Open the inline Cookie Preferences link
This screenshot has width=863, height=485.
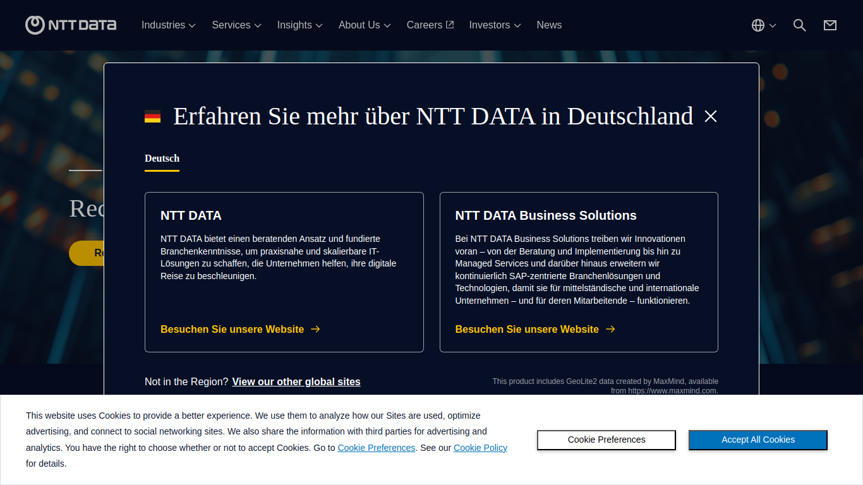click(x=377, y=448)
